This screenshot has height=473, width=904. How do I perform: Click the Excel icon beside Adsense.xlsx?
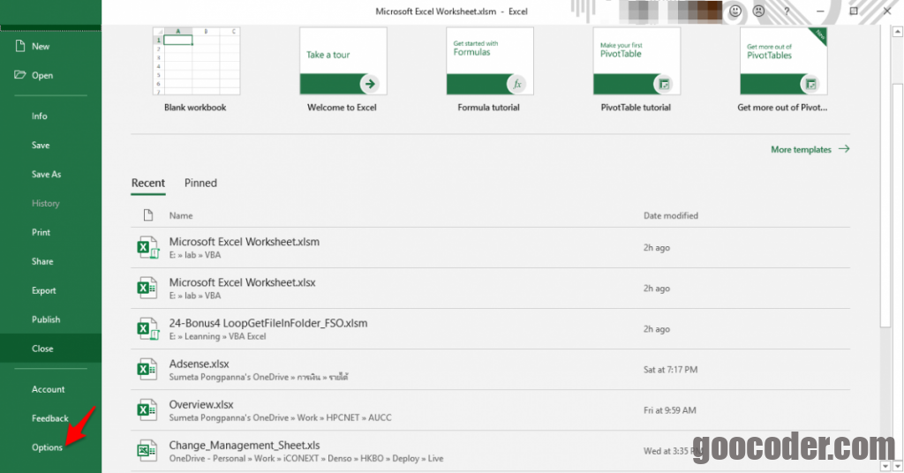coord(147,369)
